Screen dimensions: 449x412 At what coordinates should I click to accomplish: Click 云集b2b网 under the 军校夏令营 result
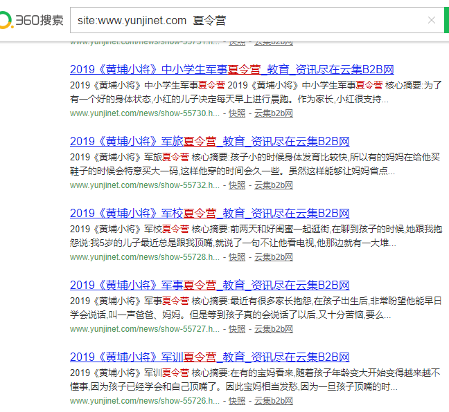point(273,257)
